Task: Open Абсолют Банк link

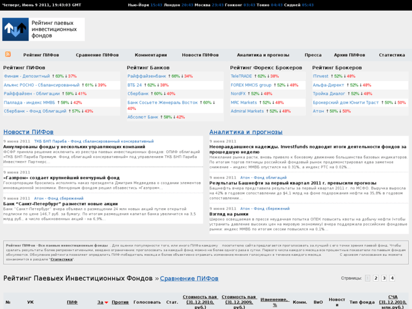Action: (143, 117)
